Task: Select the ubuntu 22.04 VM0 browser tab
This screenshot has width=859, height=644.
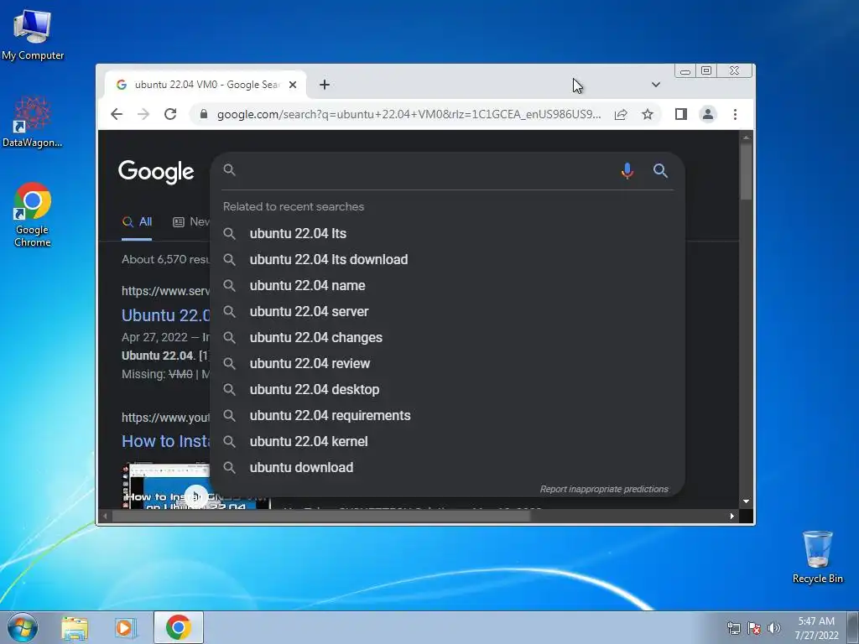Action: 206,85
